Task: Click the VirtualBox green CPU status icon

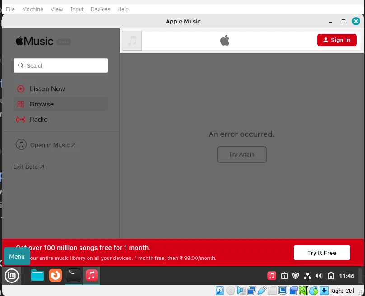Action: 304,291
